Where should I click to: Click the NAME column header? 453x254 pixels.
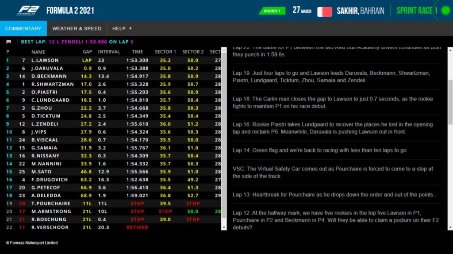(x=38, y=52)
